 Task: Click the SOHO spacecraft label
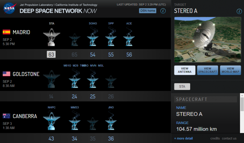click(93, 23)
